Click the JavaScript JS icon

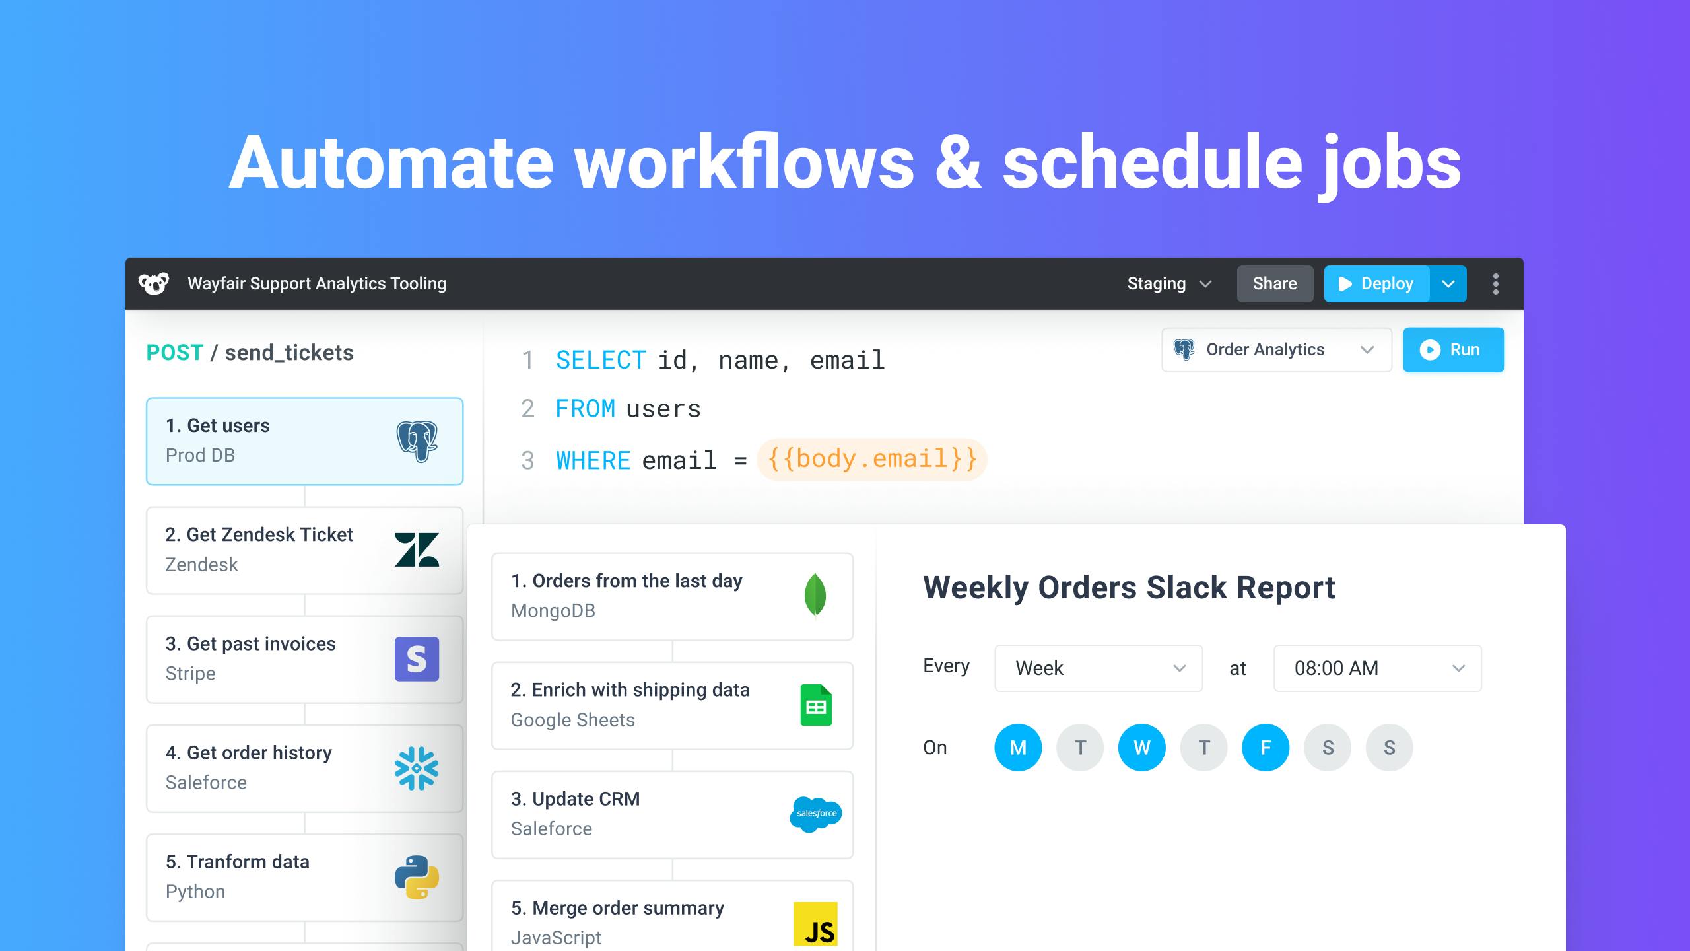pyautogui.click(x=815, y=924)
